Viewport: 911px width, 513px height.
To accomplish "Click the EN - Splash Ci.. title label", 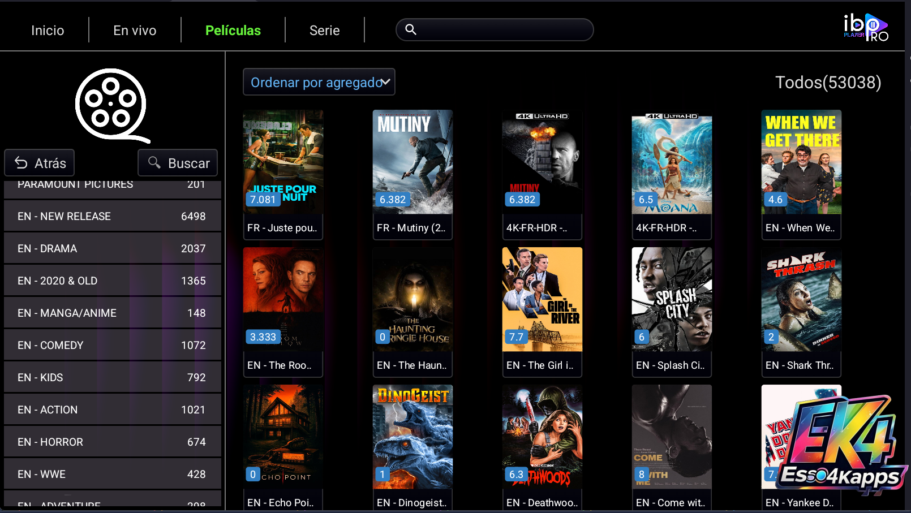I will tap(671, 365).
